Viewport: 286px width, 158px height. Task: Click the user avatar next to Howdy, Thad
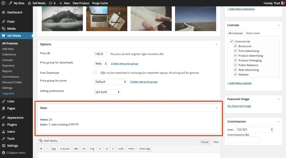283,3
